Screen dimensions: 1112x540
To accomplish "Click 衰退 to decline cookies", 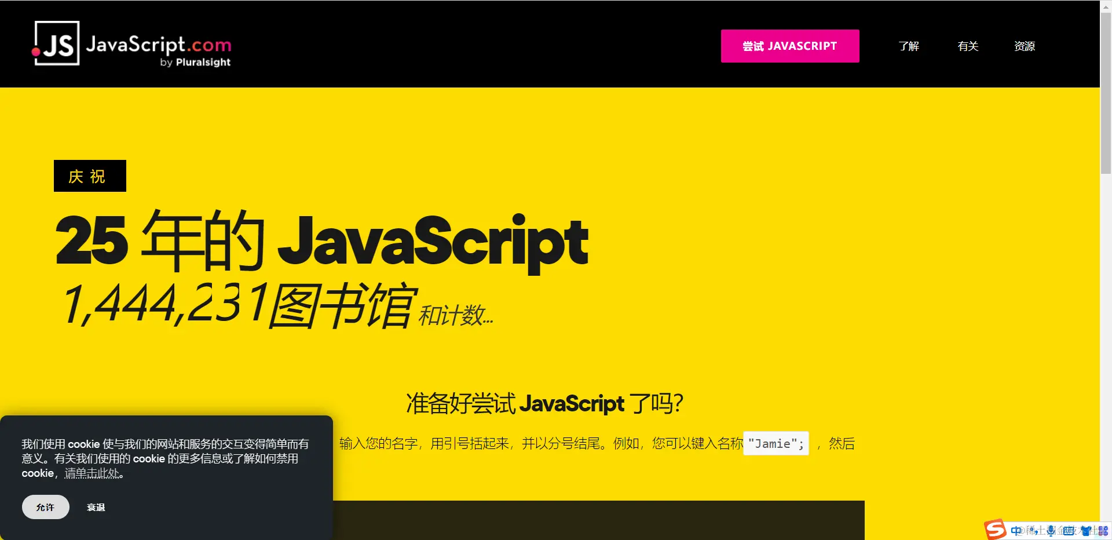I will (96, 508).
